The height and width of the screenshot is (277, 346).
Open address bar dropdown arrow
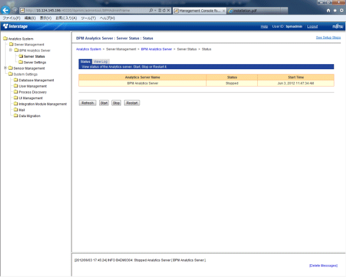tap(155, 10)
